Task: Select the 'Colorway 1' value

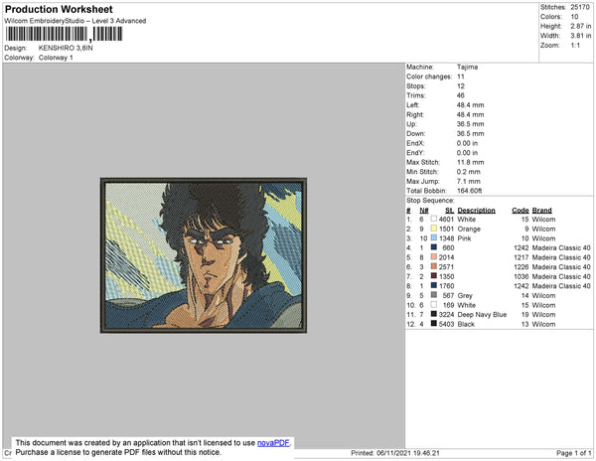Action: (56, 58)
